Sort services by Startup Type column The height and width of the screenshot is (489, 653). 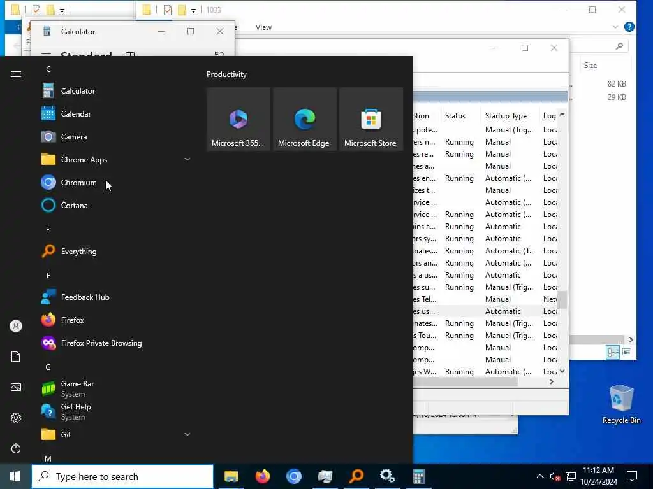point(511,116)
